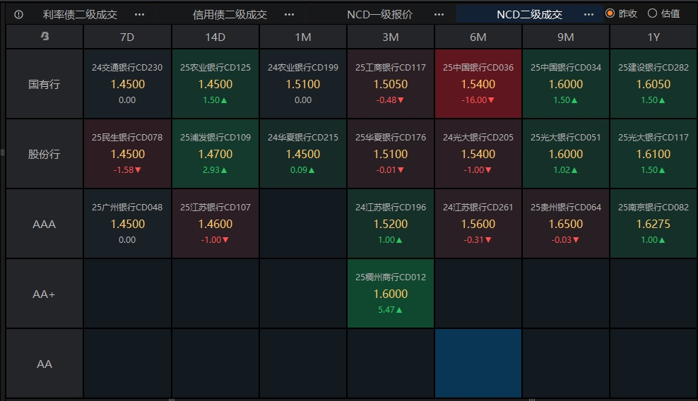Open the 24光大银行CD205 cell
Image resolution: width=698 pixels, height=401 pixels.
click(478, 153)
